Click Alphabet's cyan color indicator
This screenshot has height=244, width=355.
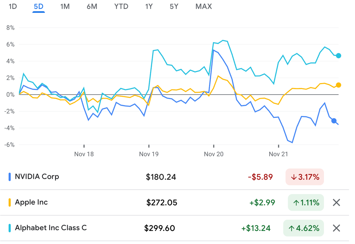tap(9, 228)
